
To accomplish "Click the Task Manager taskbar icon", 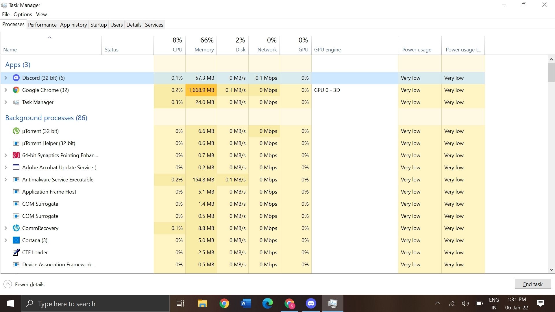I will coord(333,303).
